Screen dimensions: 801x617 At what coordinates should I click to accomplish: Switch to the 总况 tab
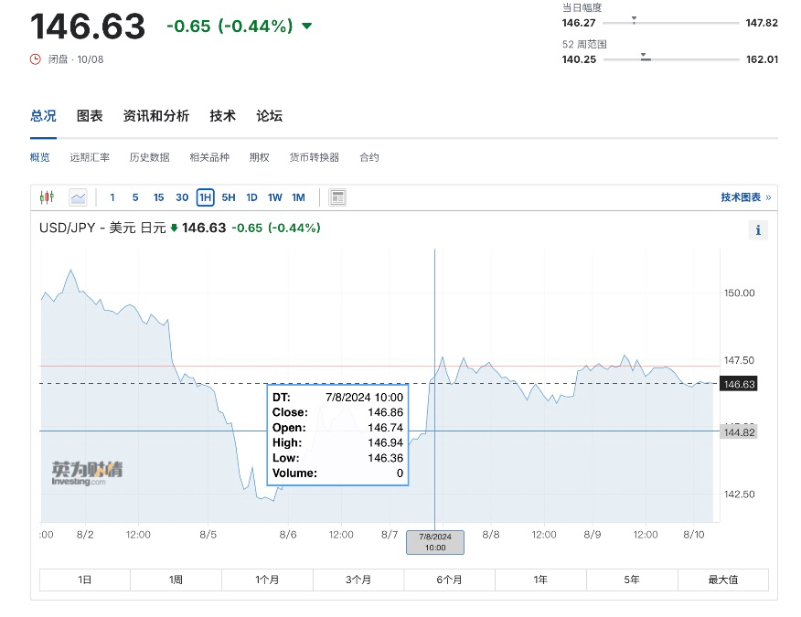pyautogui.click(x=43, y=116)
